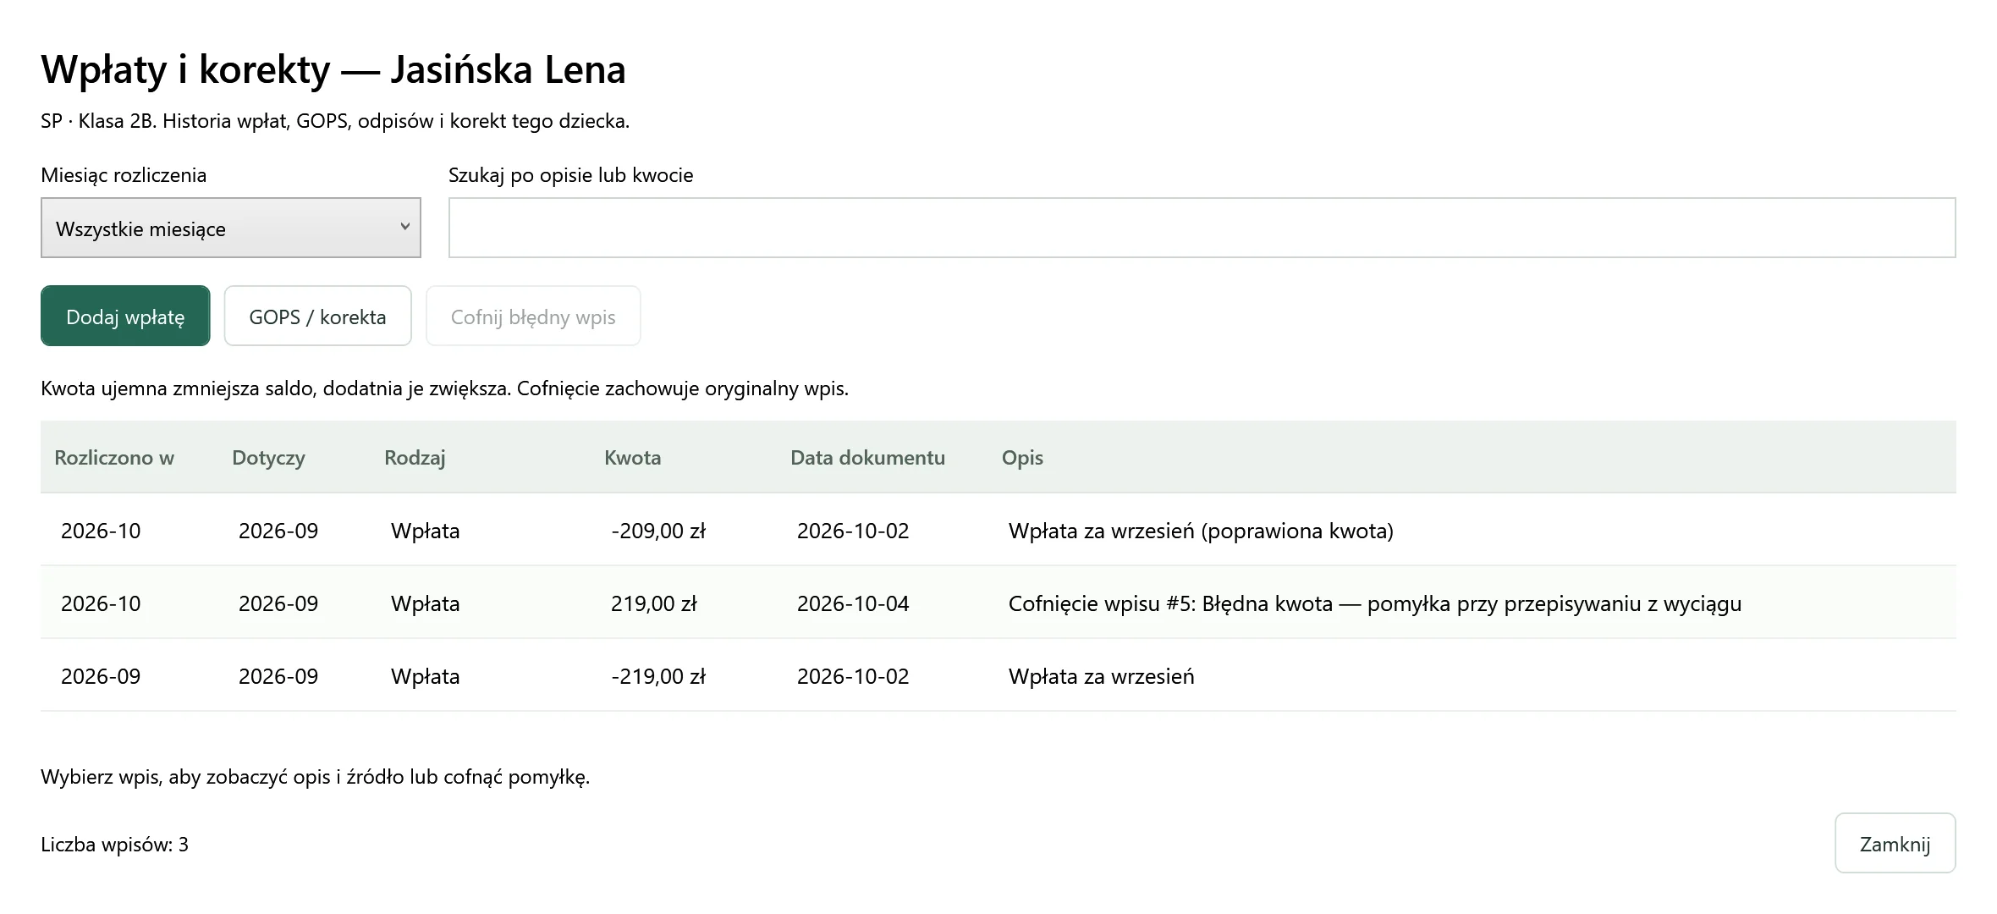Click the Dotyczy column header
Screen dimensions: 1997x914
[268, 458]
